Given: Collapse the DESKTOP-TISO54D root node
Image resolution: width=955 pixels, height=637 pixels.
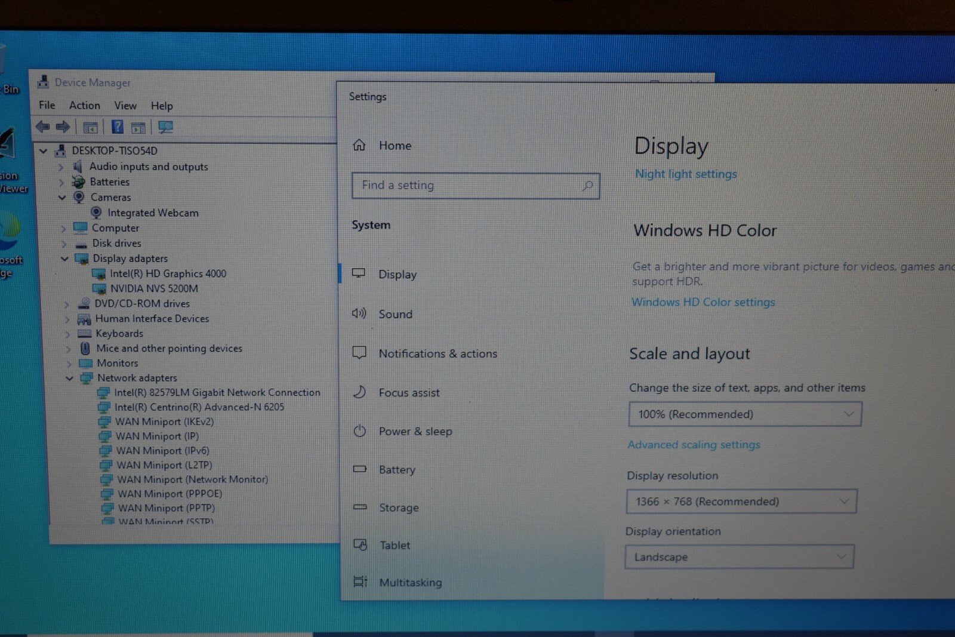Looking at the screenshot, I should point(43,151).
